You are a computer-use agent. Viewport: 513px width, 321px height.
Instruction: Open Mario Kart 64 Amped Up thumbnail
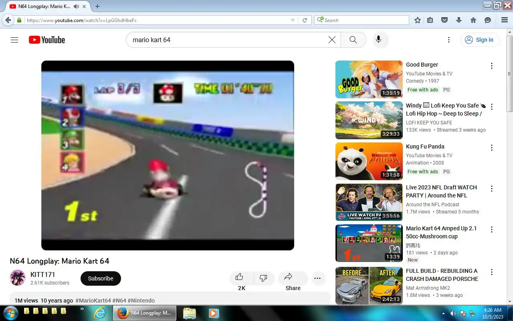tap(369, 243)
